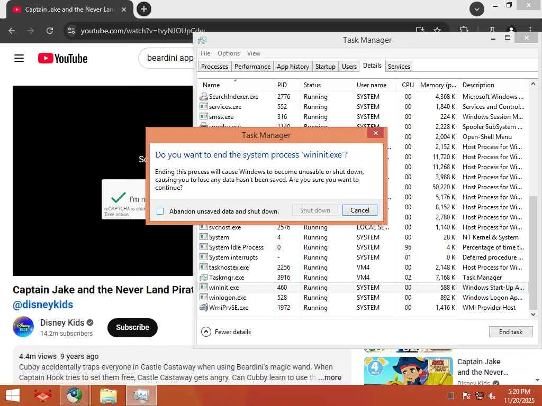Viewport: 542px width, 406px height.
Task: Open the Options menu
Action: click(x=229, y=53)
